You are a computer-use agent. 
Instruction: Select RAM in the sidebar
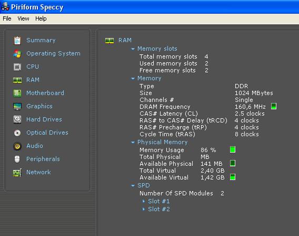click(33, 80)
